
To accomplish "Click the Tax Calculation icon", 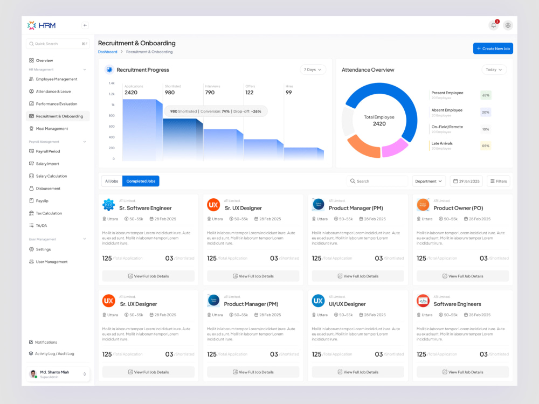I will pyautogui.click(x=31, y=213).
